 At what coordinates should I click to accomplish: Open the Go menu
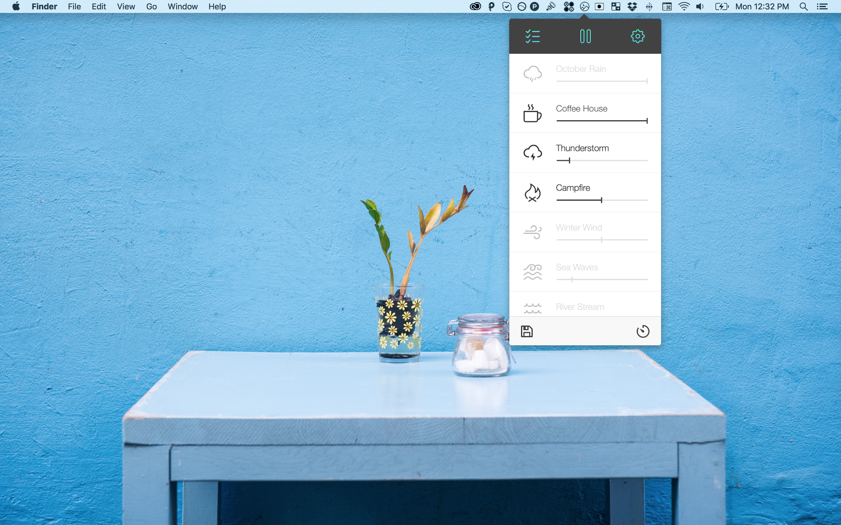coord(151,7)
